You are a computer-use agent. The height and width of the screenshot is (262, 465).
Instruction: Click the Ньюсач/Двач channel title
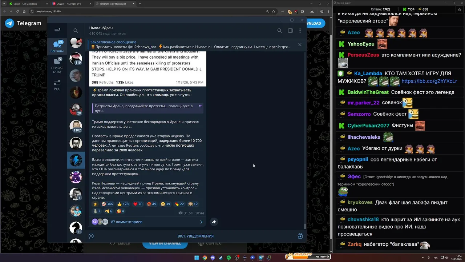tap(101, 28)
